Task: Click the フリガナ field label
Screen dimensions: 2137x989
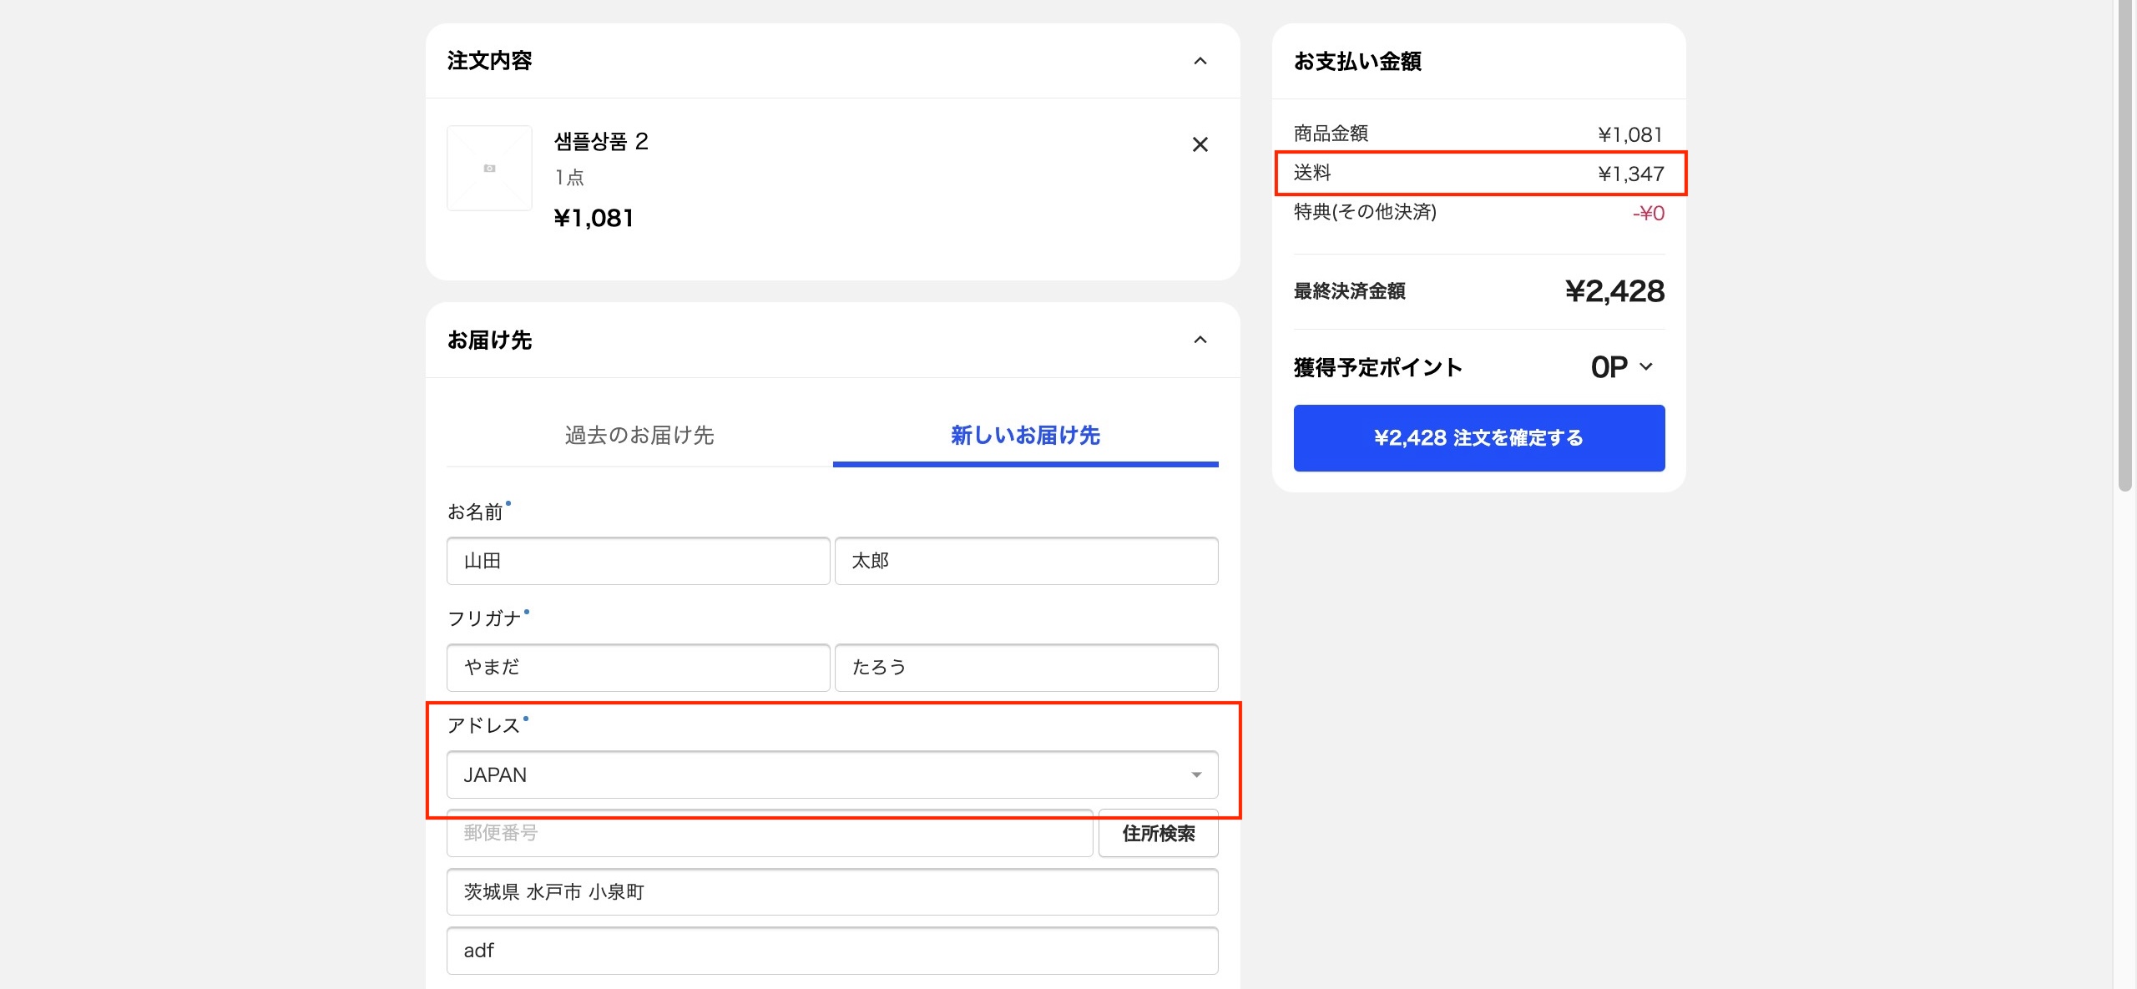Action: (484, 618)
